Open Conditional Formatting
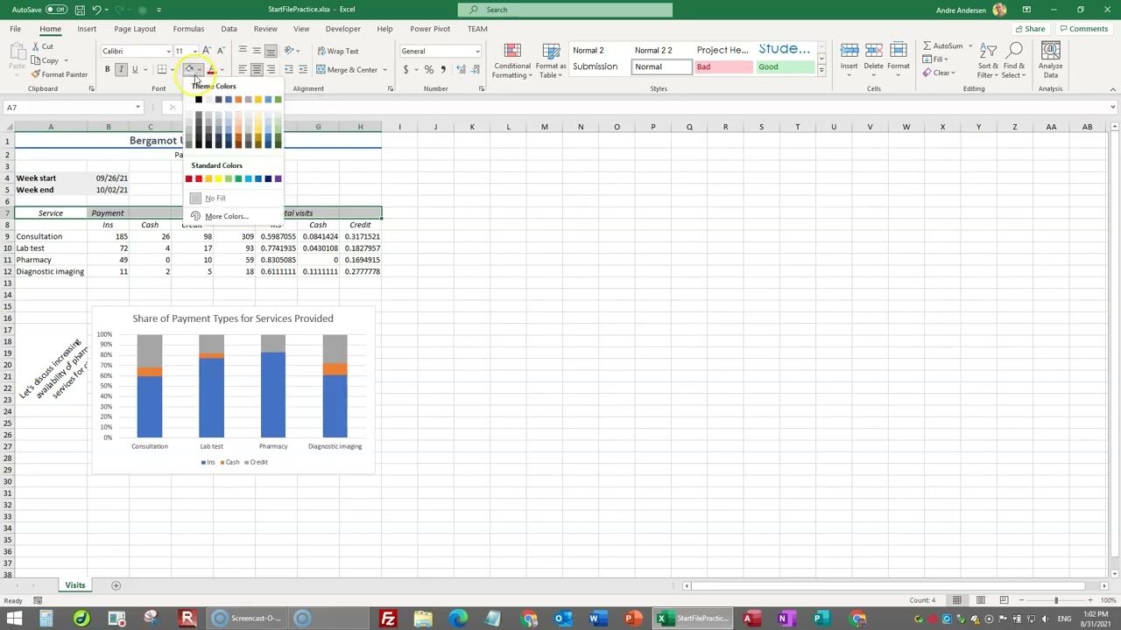Screen dimensions: 1121x630 click(x=512, y=60)
